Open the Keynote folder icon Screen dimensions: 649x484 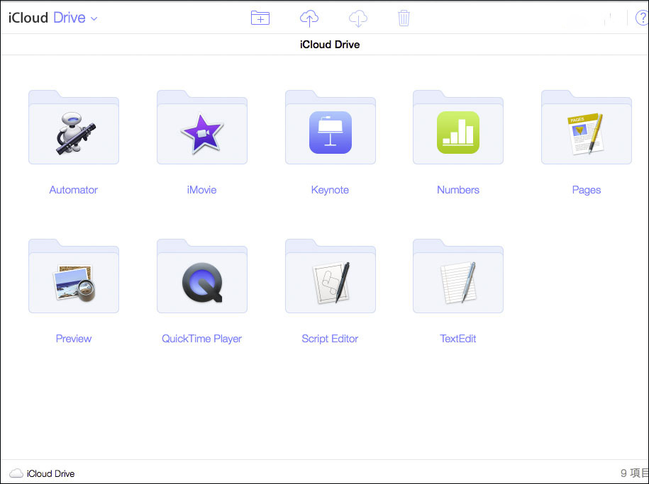(x=331, y=128)
